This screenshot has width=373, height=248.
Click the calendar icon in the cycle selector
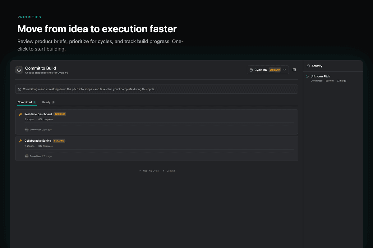point(251,70)
